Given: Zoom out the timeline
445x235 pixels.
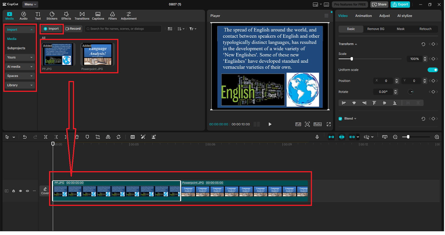Looking at the screenshot, I should tap(395, 137).
